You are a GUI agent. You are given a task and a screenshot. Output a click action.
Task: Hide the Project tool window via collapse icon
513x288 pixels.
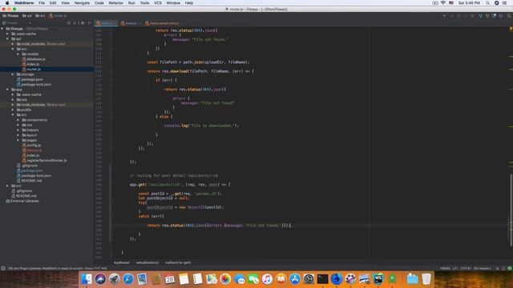(x=89, y=23)
